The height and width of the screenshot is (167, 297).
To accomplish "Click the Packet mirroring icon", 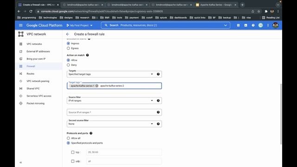I will point(20,103).
